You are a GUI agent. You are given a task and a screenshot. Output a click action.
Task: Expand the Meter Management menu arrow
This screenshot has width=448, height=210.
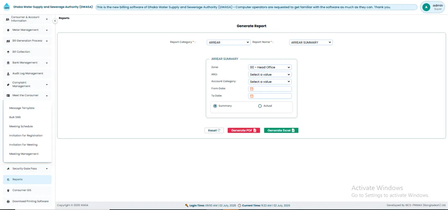[x=47, y=30]
